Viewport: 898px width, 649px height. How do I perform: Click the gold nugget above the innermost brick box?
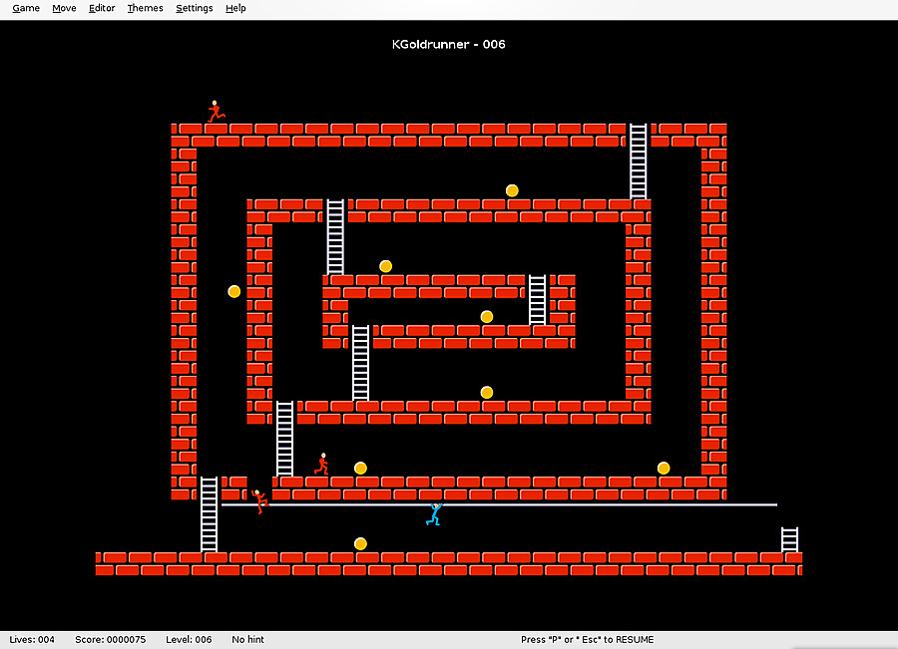click(385, 266)
